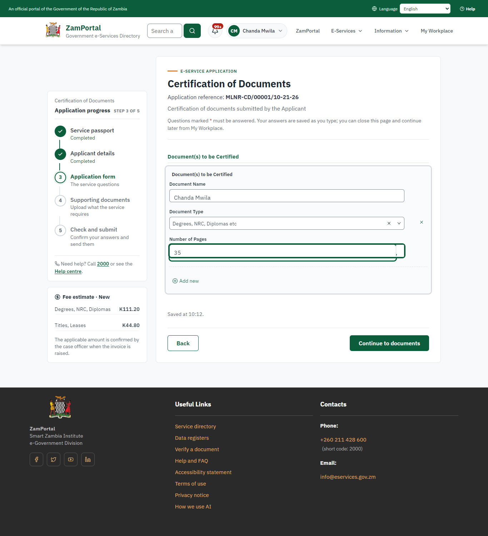Image resolution: width=488 pixels, height=536 pixels.
Task: Open Verify a document link
Action: [x=197, y=449]
